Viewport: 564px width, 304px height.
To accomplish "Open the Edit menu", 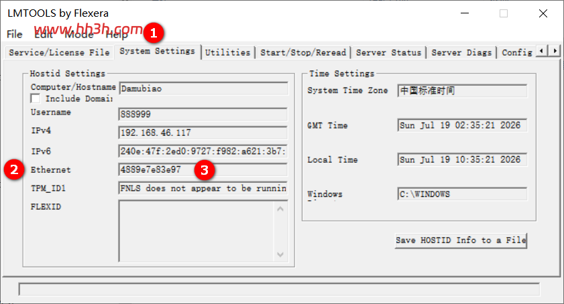I will click(x=44, y=34).
